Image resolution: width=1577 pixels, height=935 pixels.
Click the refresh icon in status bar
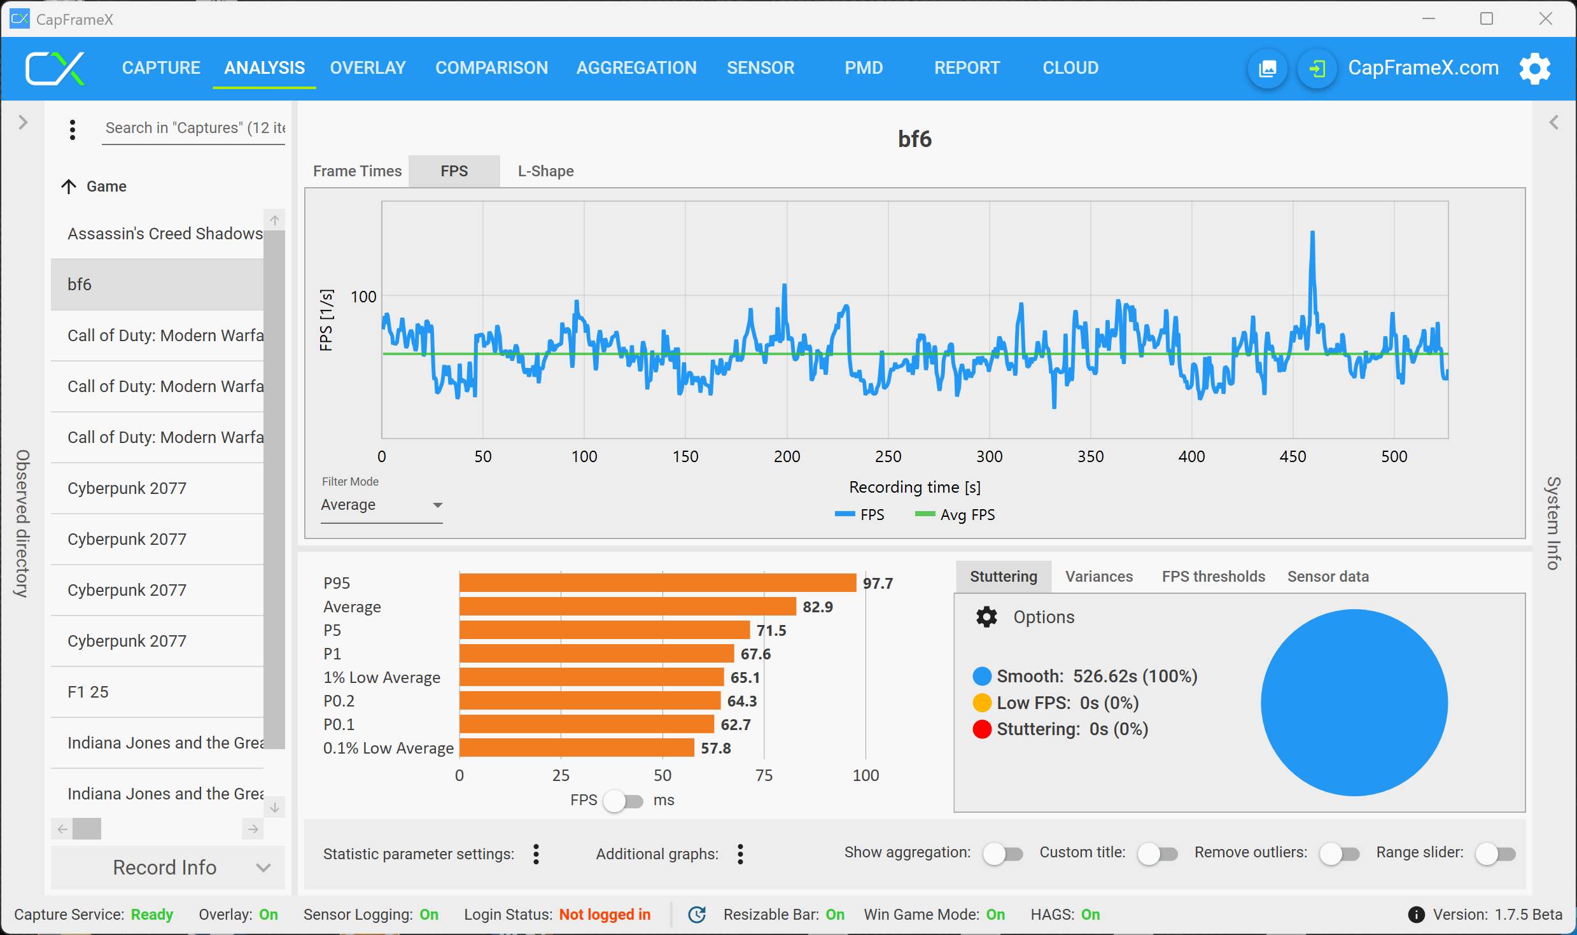pos(697,915)
